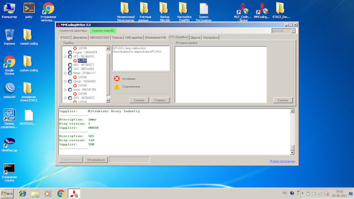Open the variant coding folder
Viewport: 354px width, 199px height.
29,37
